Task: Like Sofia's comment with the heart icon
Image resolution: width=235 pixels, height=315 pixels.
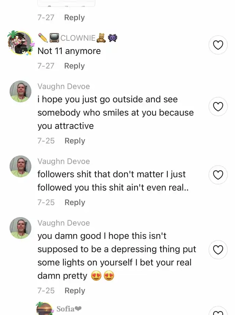Action: click(218, 311)
